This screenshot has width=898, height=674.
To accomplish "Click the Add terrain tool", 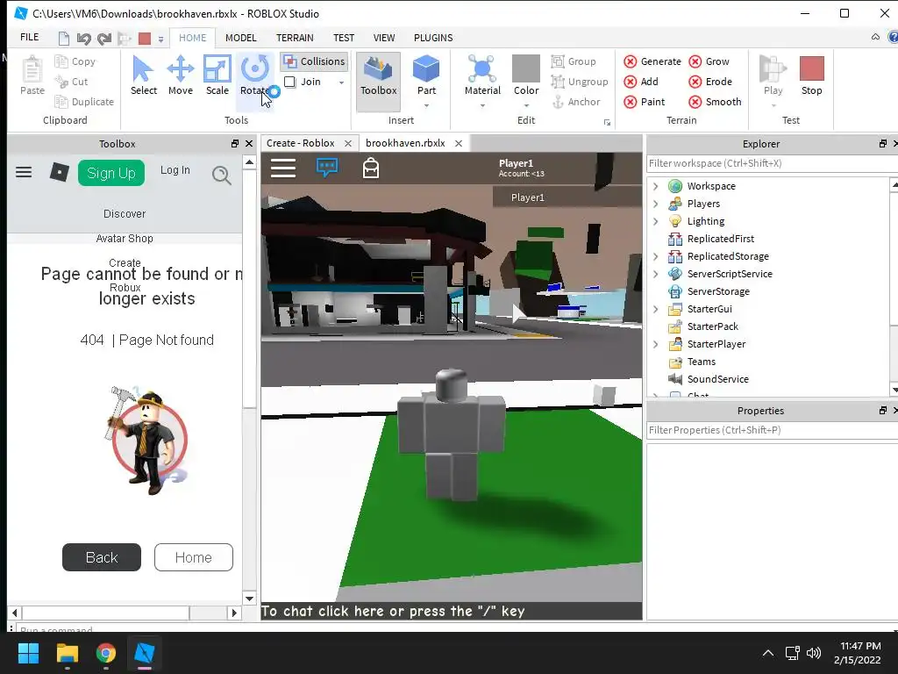I will pos(641,82).
